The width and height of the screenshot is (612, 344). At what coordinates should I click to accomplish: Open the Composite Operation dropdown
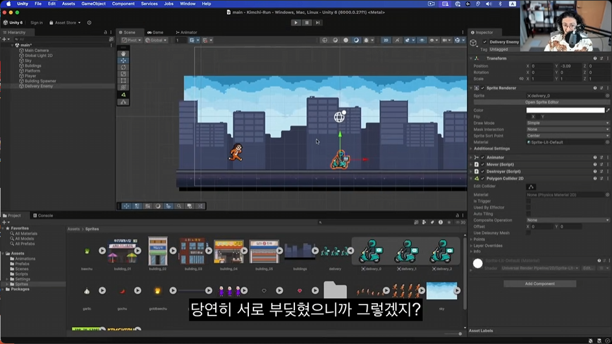point(568,220)
